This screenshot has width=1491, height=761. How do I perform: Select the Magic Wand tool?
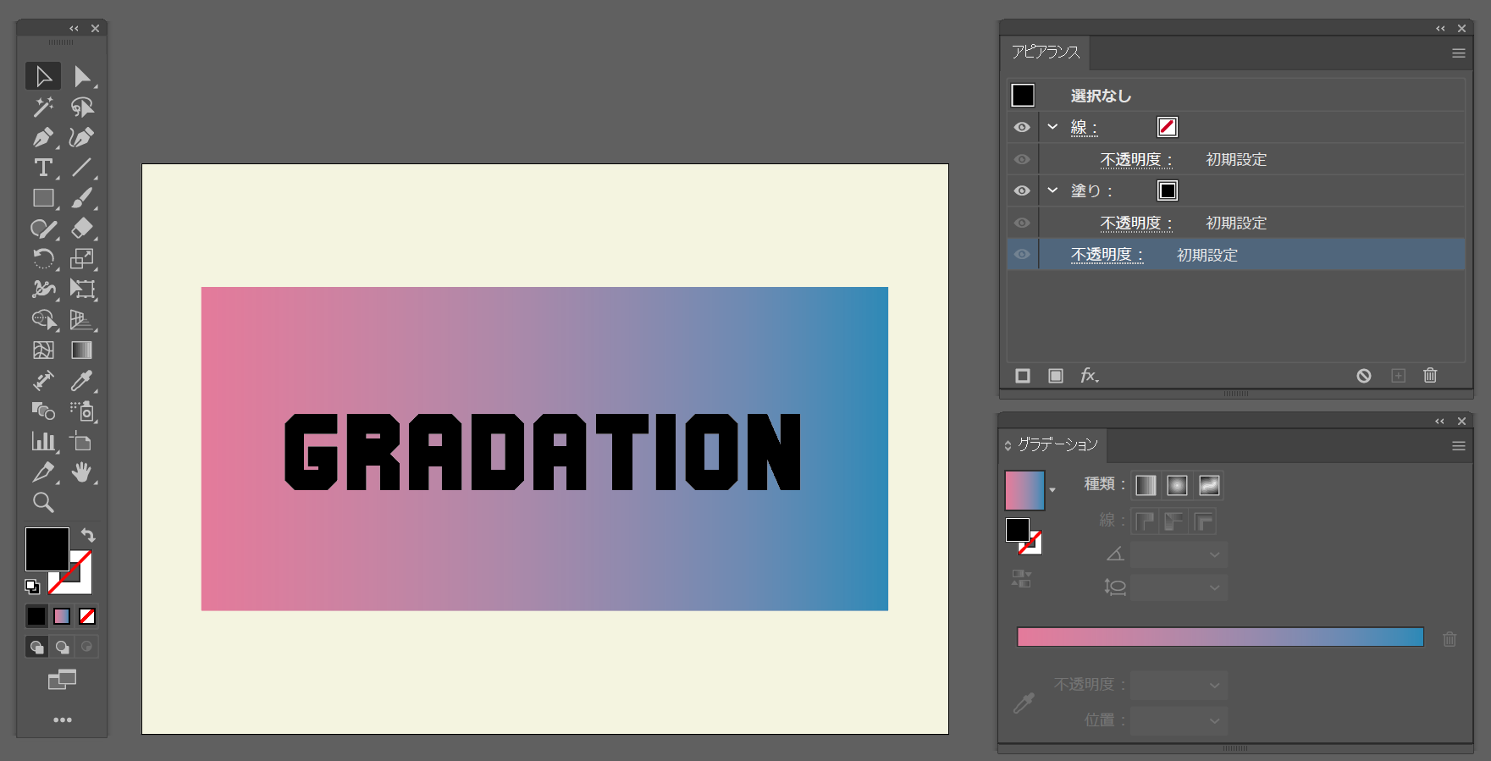pyautogui.click(x=42, y=107)
